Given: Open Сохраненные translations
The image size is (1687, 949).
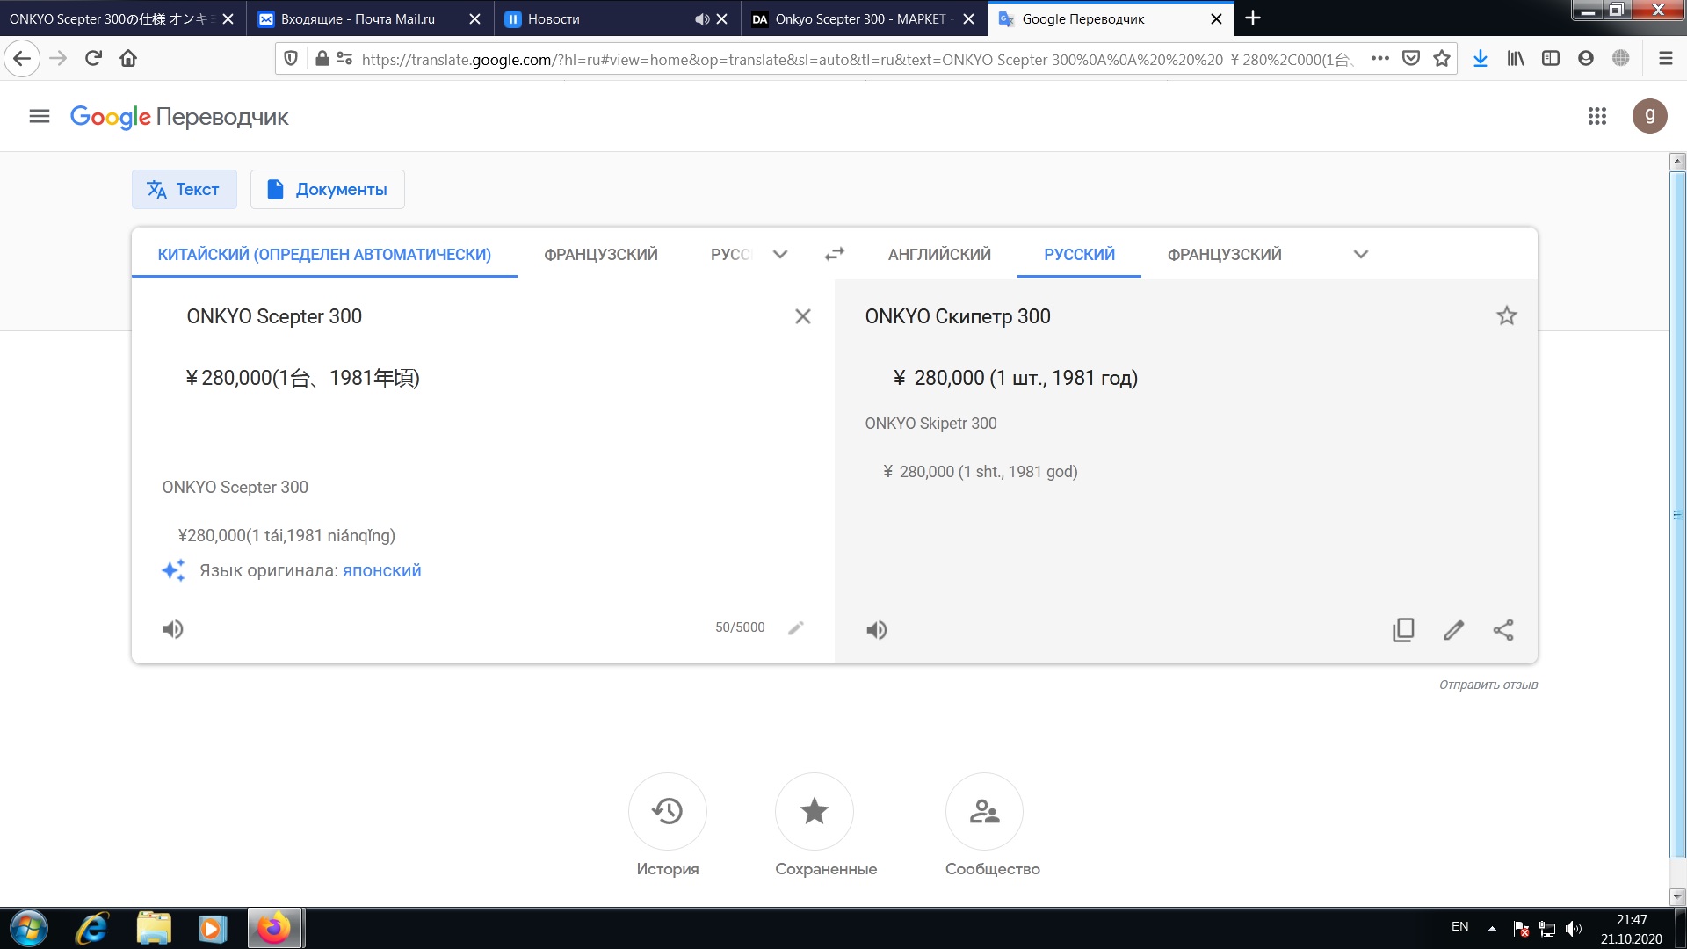Looking at the screenshot, I should coord(814,811).
